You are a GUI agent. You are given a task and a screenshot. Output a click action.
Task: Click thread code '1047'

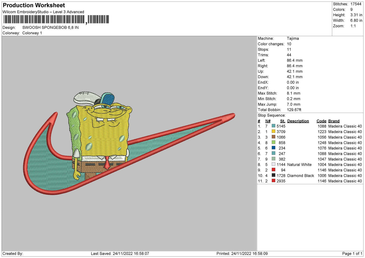click(322, 159)
